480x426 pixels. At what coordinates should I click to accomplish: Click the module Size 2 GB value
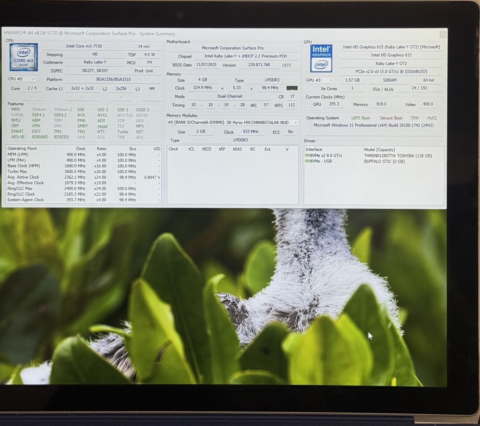pos(201,132)
